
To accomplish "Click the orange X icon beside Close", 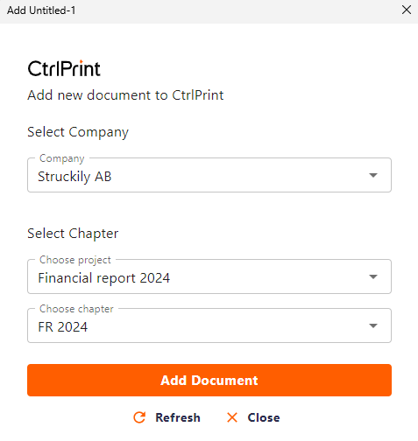I will [x=232, y=417].
